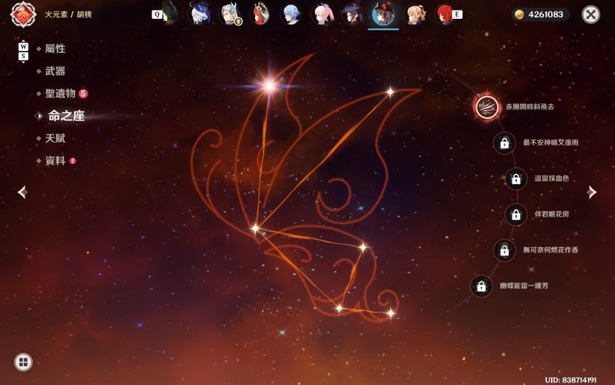Click the Q previous-character key hint
The image size is (615, 385).
157,15
